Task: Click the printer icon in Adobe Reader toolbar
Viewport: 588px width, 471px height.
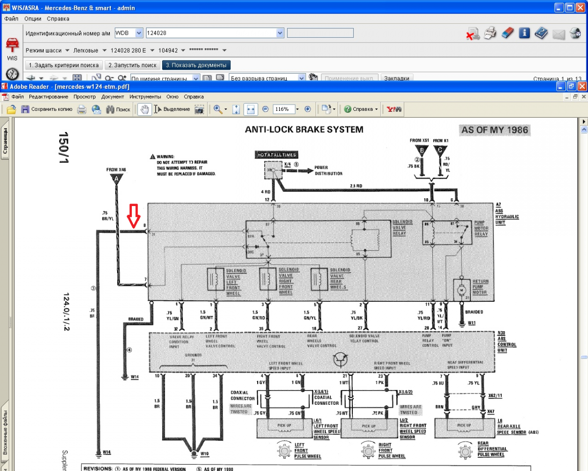Action: pyautogui.click(x=81, y=109)
